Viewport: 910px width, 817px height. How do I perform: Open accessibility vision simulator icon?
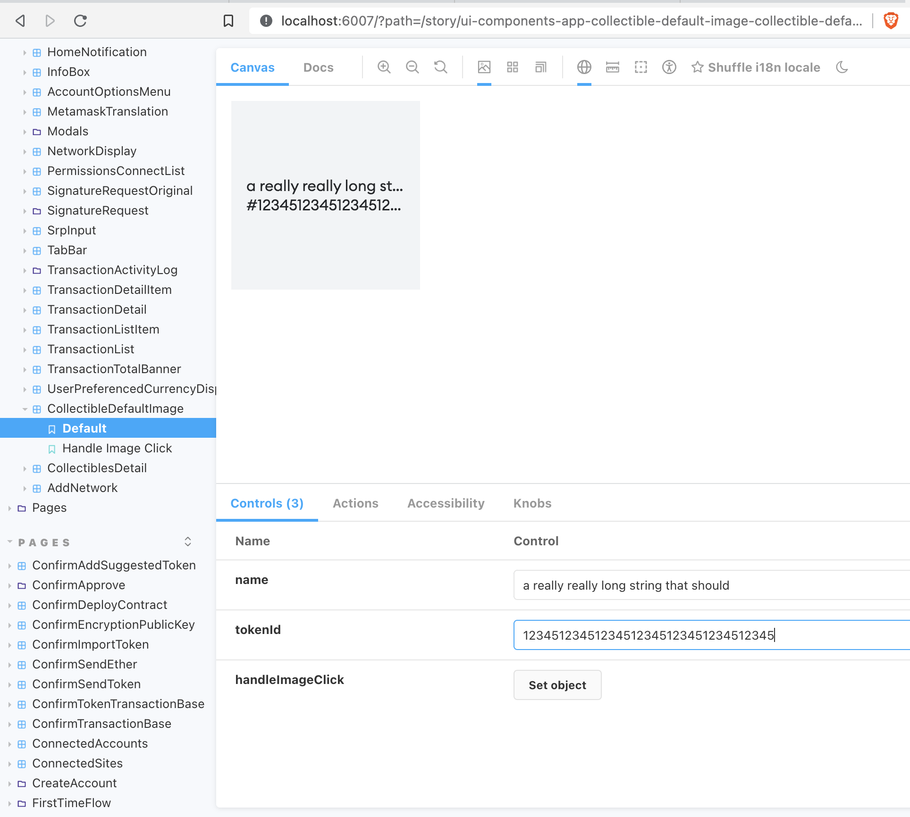(x=669, y=67)
